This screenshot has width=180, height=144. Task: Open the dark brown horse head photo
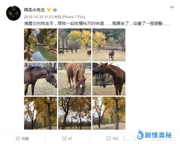(40, 79)
